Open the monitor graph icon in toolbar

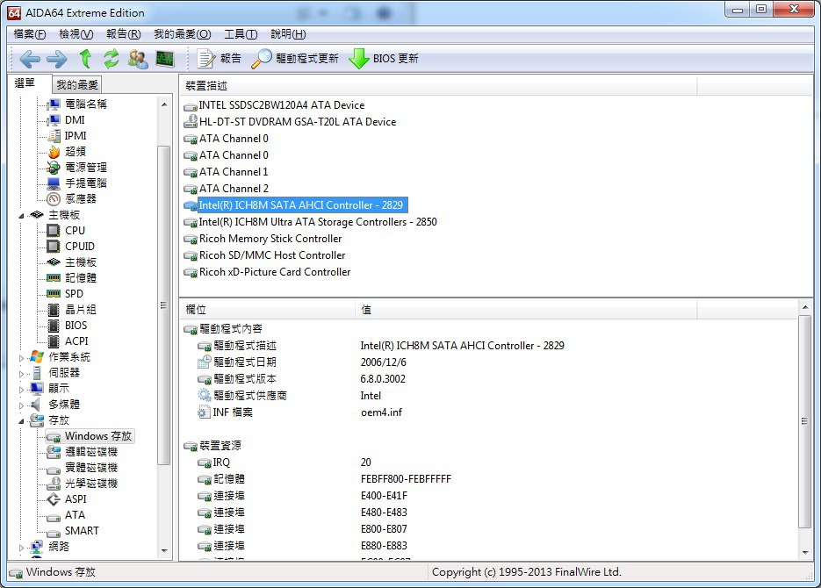click(x=165, y=59)
